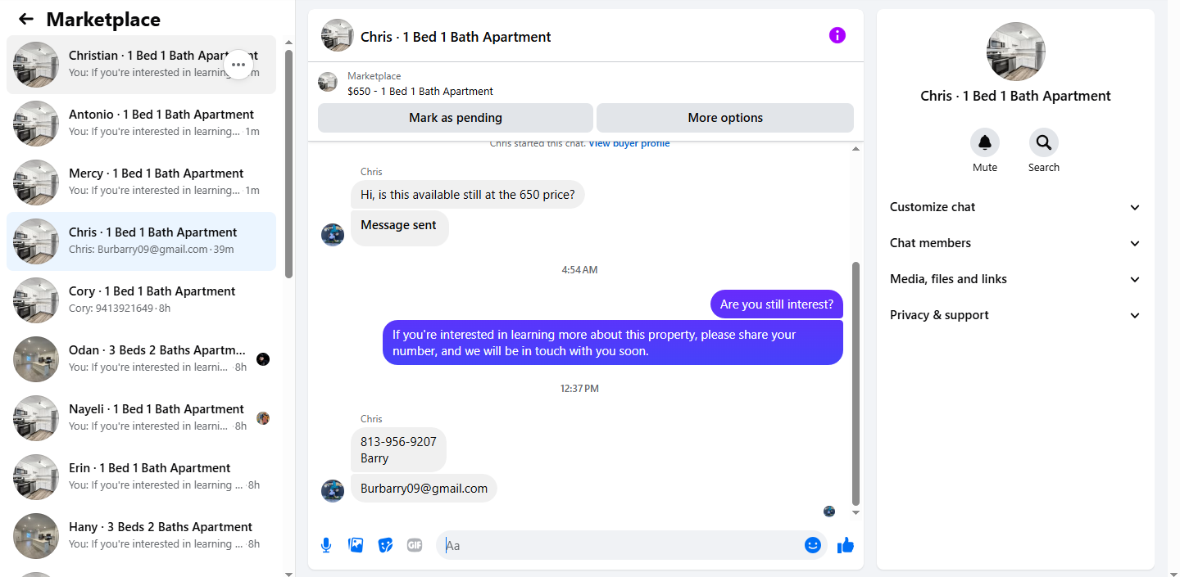Mute this chat with the bell
The width and height of the screenshot is (1180, 577).
click(985, 142)
